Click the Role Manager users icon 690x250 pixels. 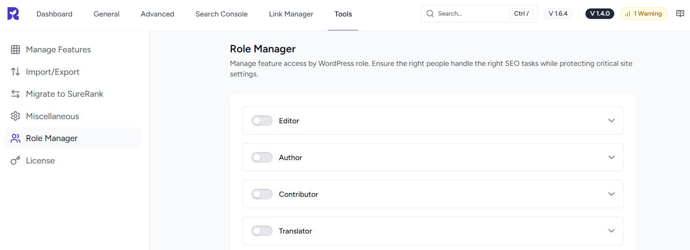tap(16, 138)
